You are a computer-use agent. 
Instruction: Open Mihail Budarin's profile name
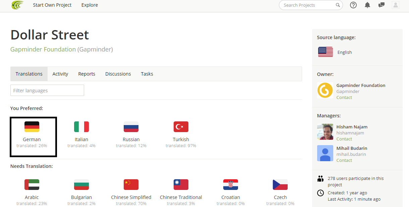point(352,148)
